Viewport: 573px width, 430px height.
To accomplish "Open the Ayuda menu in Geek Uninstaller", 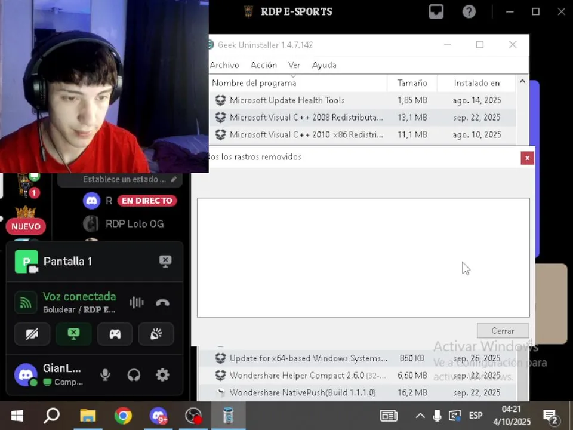I will [324, 65].
